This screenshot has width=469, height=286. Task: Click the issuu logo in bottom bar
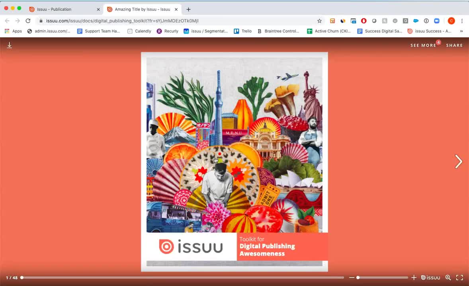(431, 278)
